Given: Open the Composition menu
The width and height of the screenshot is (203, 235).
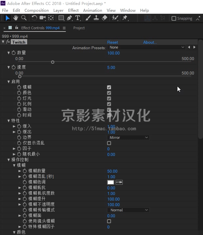Looking at the screenshot, I should click(37, 11).
